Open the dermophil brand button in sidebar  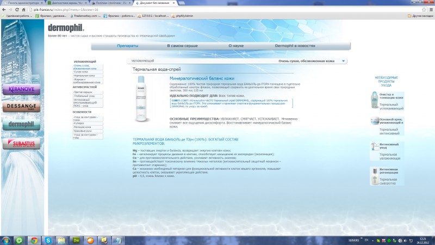(21, 125)
